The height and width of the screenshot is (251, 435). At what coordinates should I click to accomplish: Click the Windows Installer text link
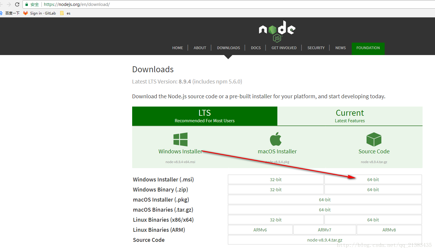tap(180, 151)
